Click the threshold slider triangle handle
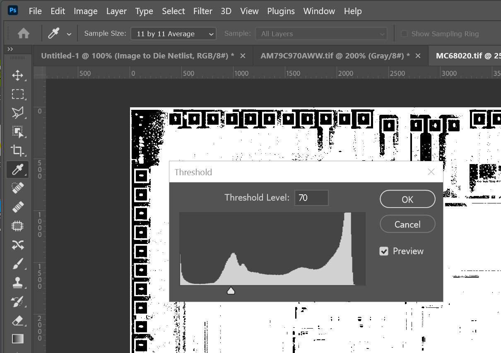The height and width of the screenshot is (353, 501). (231, 291)
